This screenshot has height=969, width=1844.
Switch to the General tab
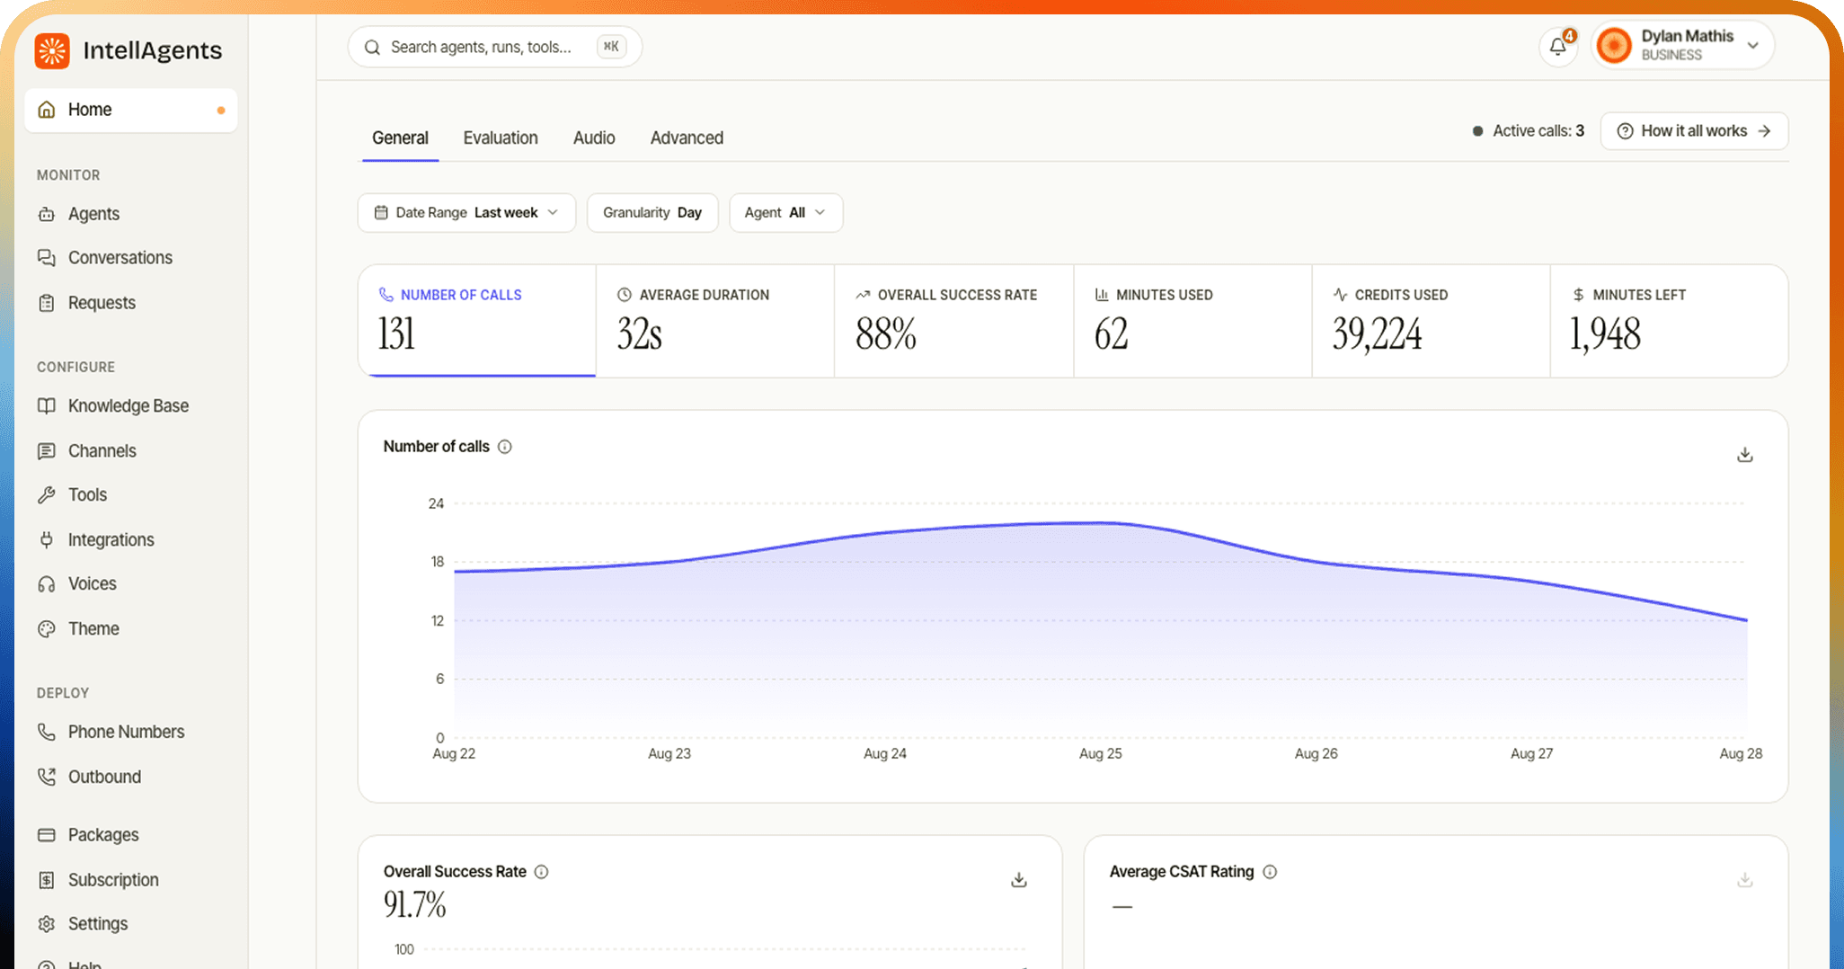[400, 138]
